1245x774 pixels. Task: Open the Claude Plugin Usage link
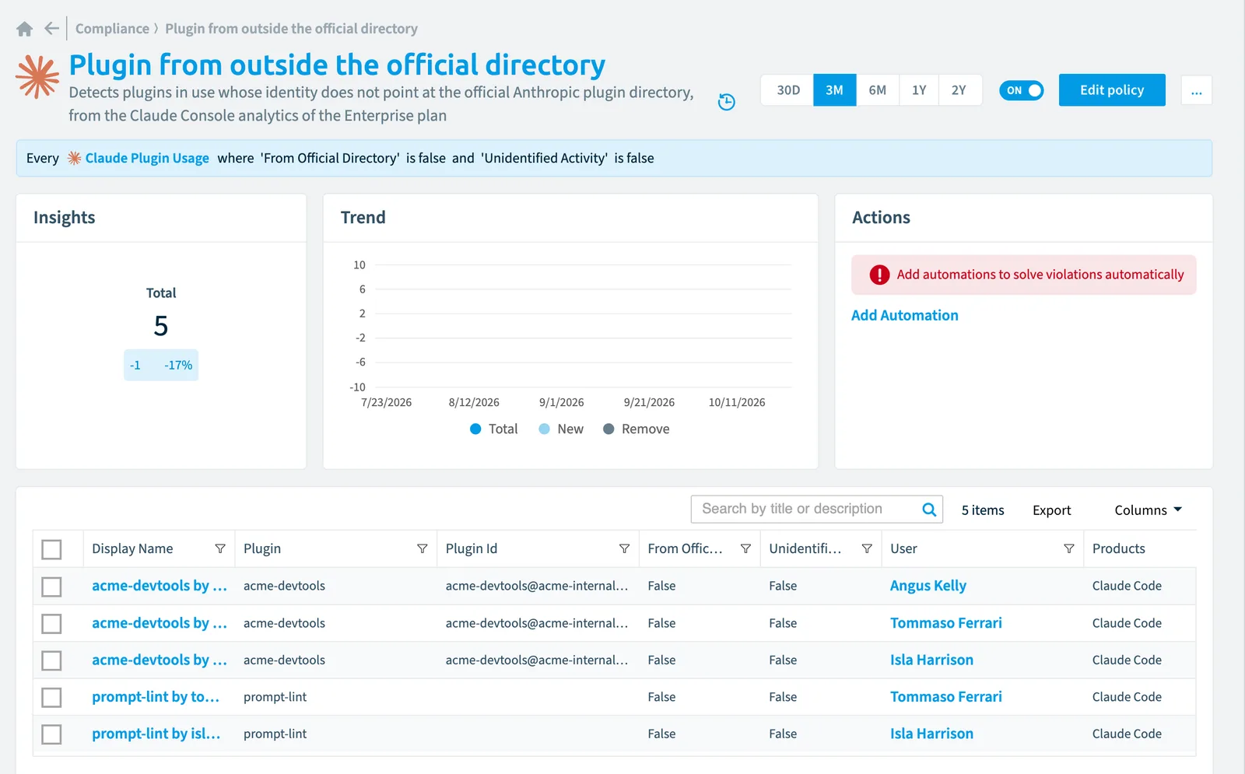pos(147,158)
